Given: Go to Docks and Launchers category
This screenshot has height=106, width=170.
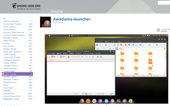Looking at the screenshot, I should click(x=12, y=52).
